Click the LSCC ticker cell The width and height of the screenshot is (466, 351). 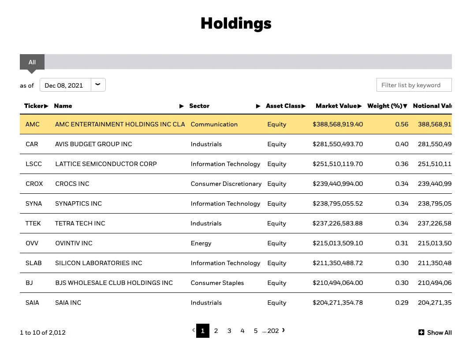point(34,164)
